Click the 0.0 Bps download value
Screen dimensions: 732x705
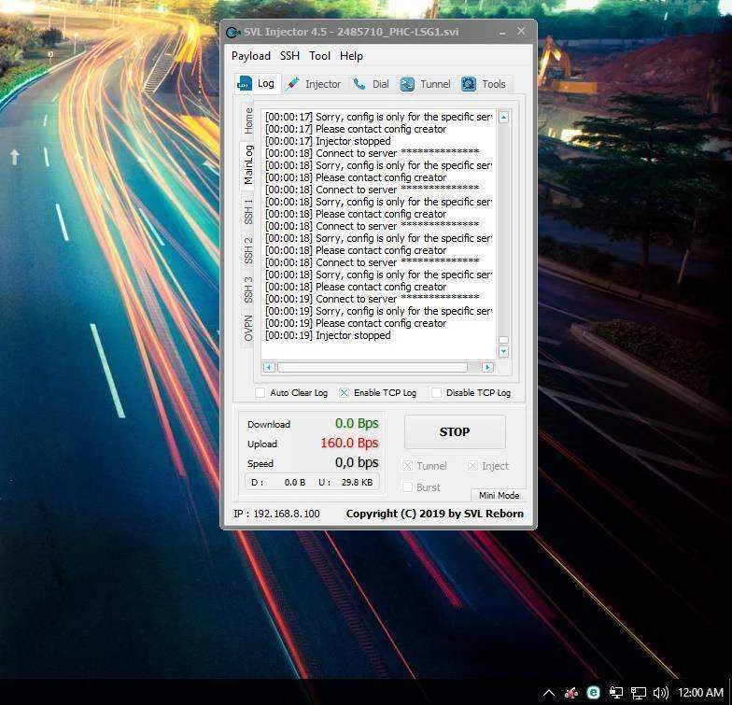click(x=357, y=423)
